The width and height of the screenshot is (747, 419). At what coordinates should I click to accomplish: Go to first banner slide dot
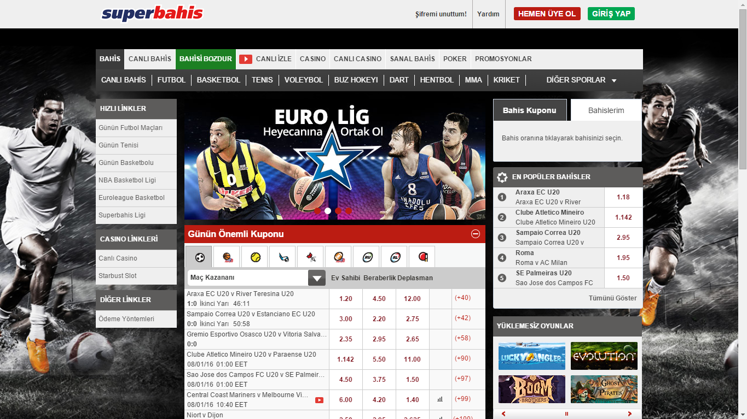(x=317, y=210)
